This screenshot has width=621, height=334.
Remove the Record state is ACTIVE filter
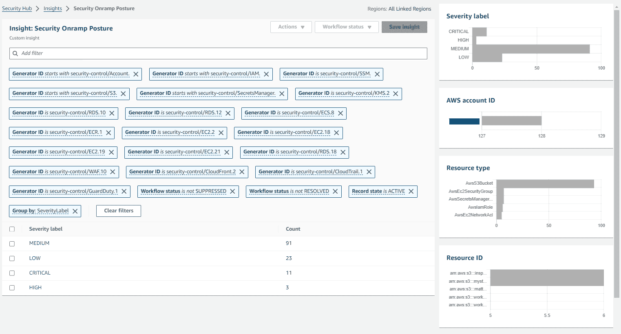tap(411, 192)
